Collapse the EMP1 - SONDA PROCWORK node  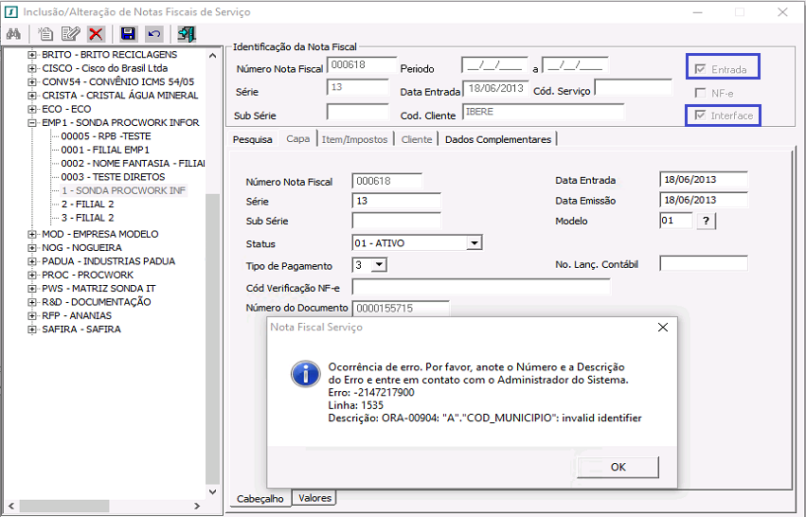click(32, 122)
